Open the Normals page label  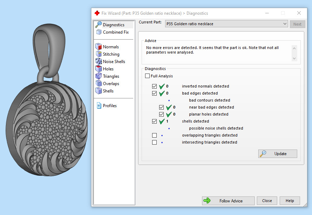pos(111,47)
